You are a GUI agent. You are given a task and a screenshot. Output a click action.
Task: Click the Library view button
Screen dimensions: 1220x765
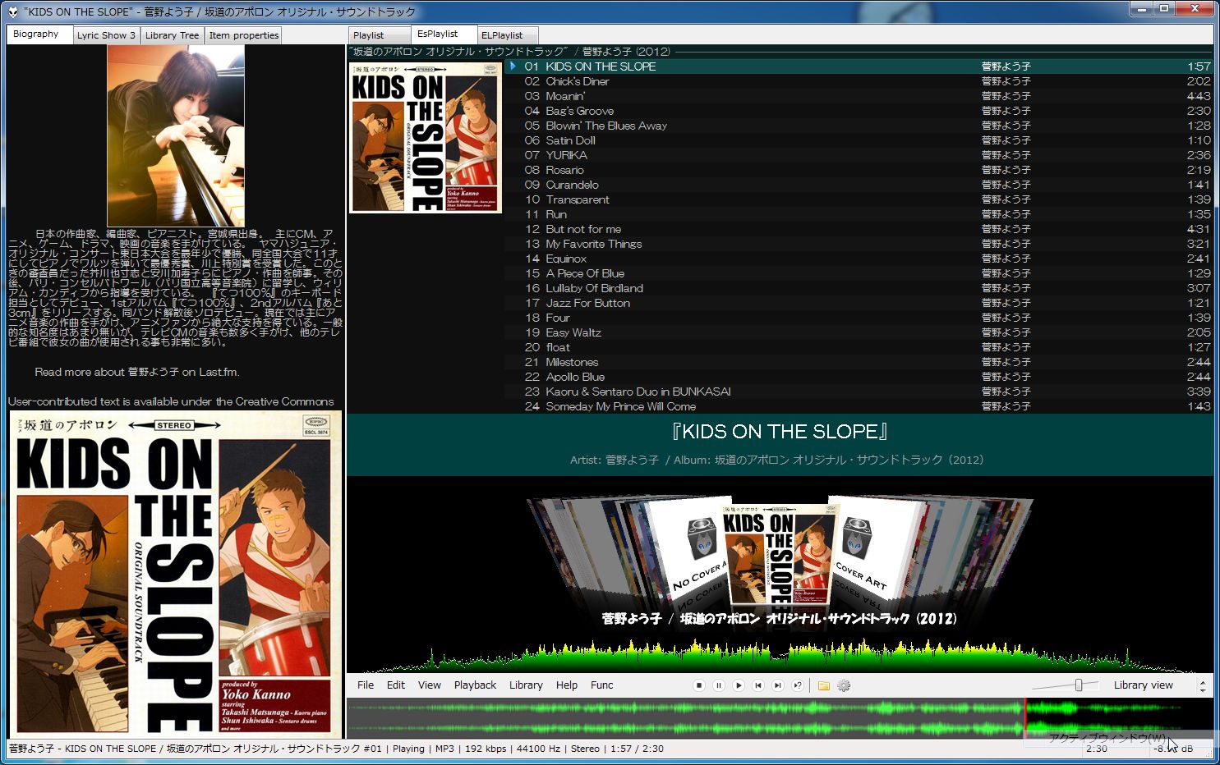[1144, 685]
